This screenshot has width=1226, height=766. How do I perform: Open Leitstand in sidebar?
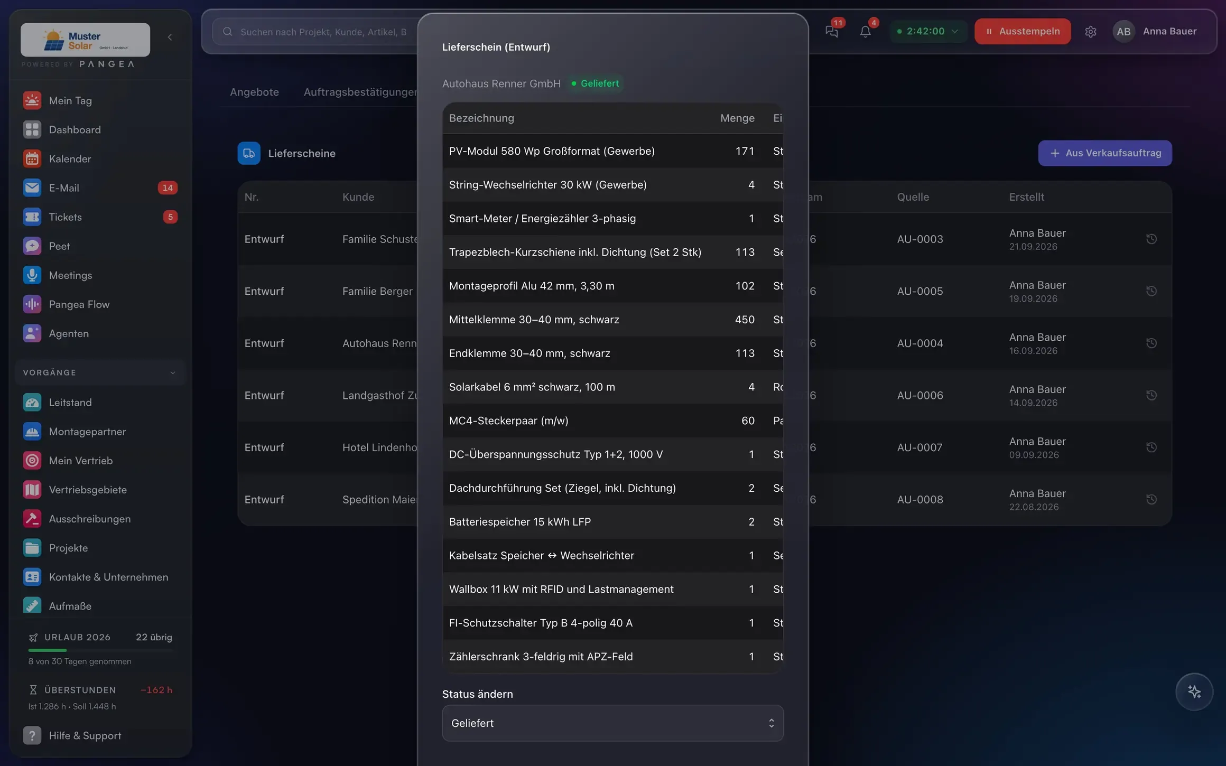[x=100, y=402]
